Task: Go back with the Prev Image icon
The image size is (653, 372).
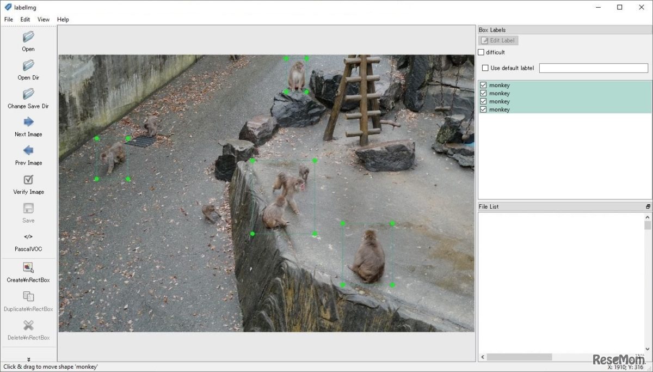Action: 28,151
